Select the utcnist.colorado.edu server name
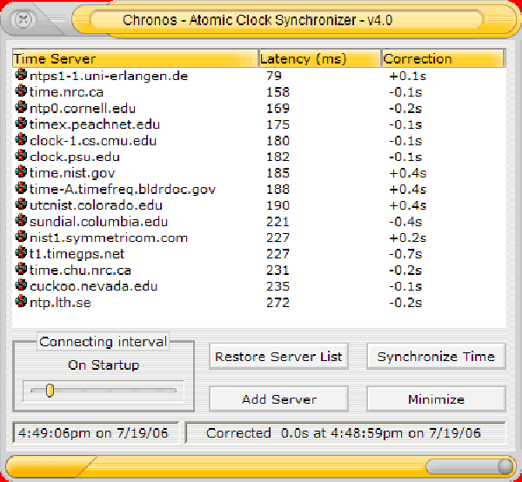This screenshot has width=522, height=482. (96, 205)
